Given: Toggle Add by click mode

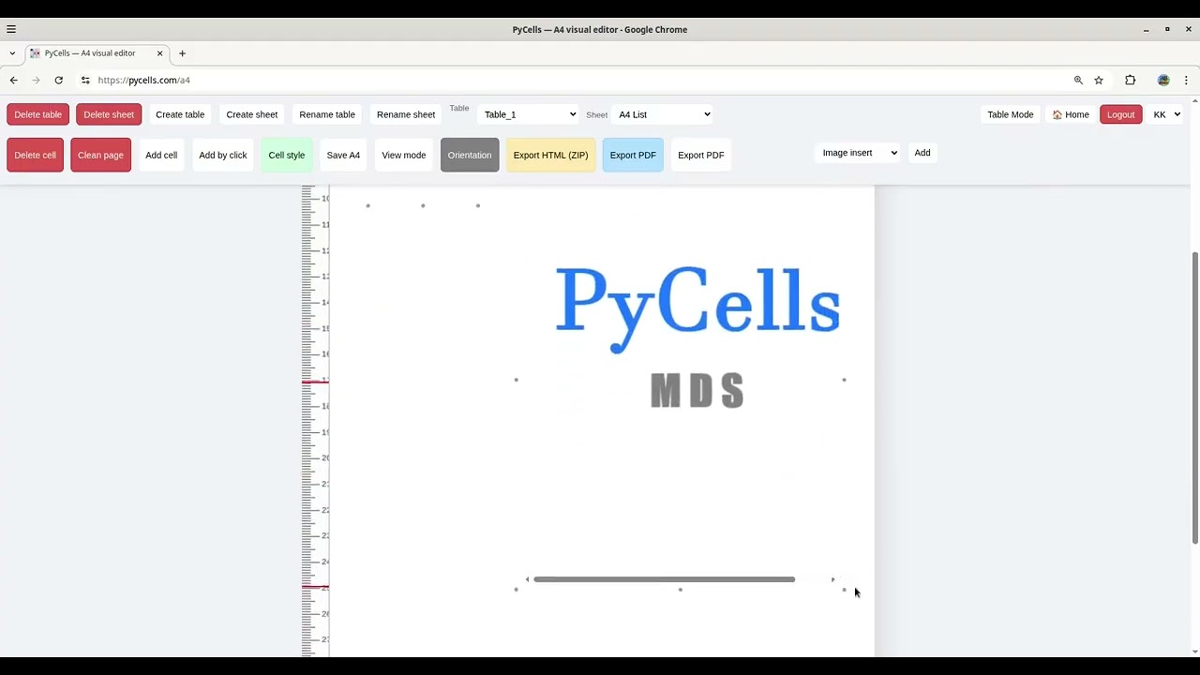Looking at the screenshot, I should coord(223,156).
